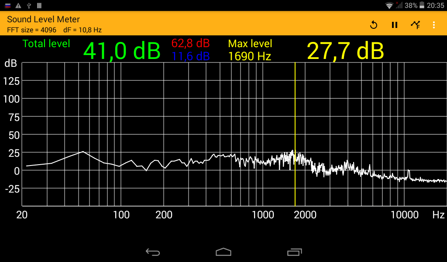Tap the barcode-like notification icon

pos(39,5)
